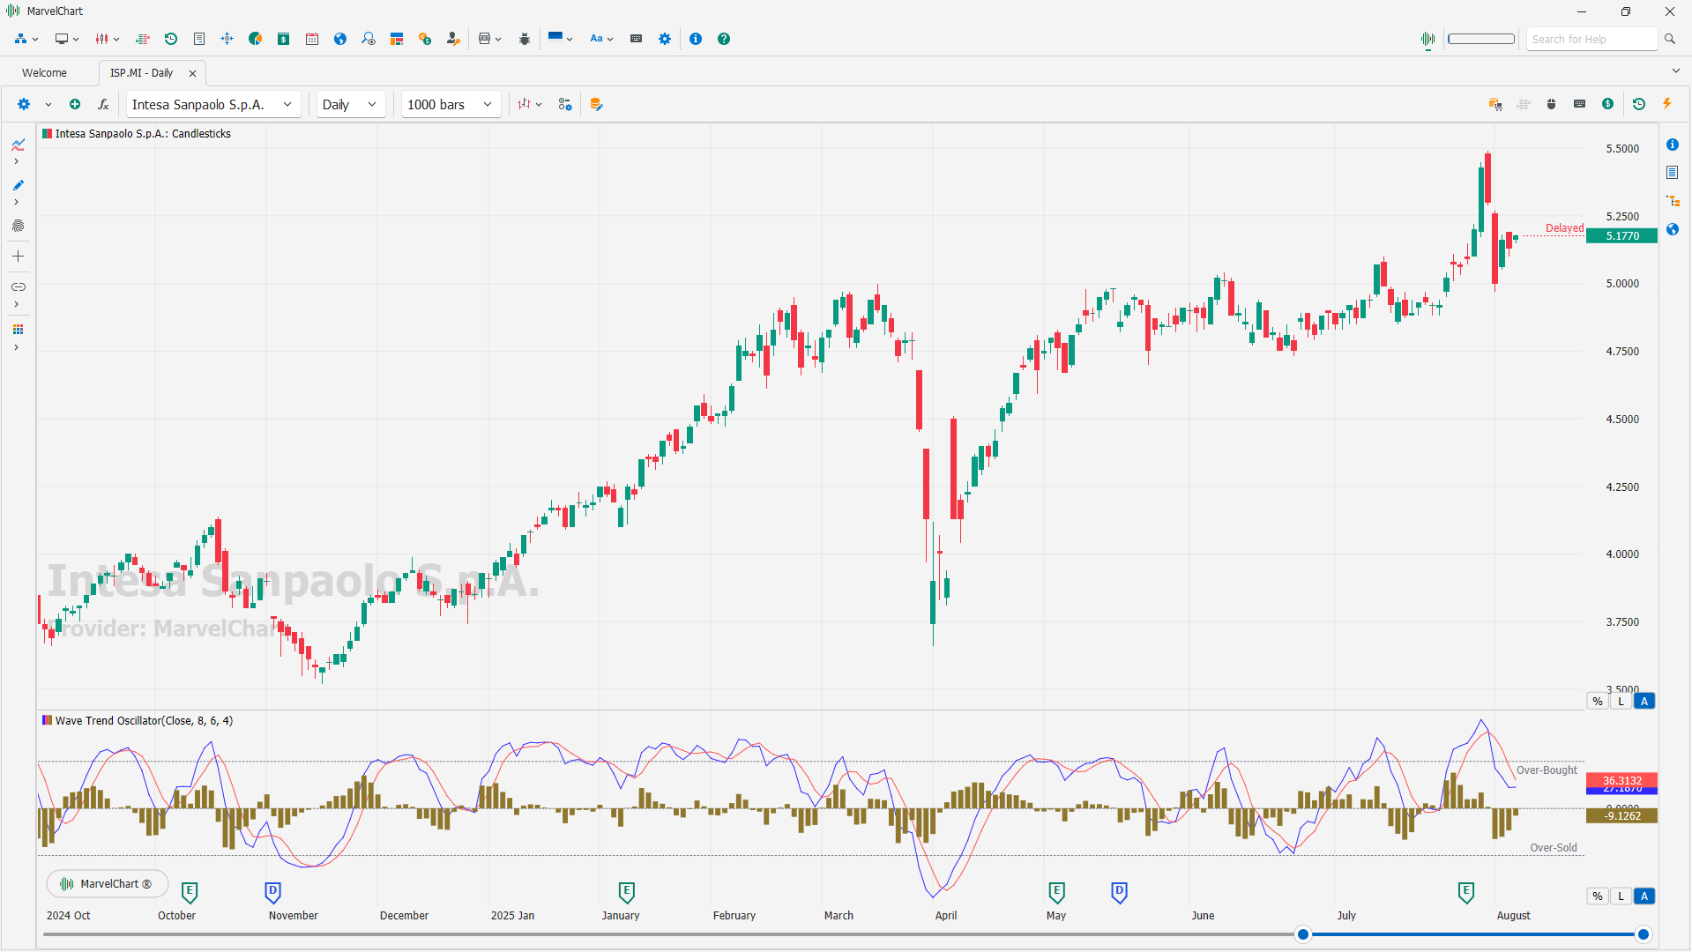Open chart objects settings icon with gear
Viewport: 1692px width, 952px height.
(565, 104)
